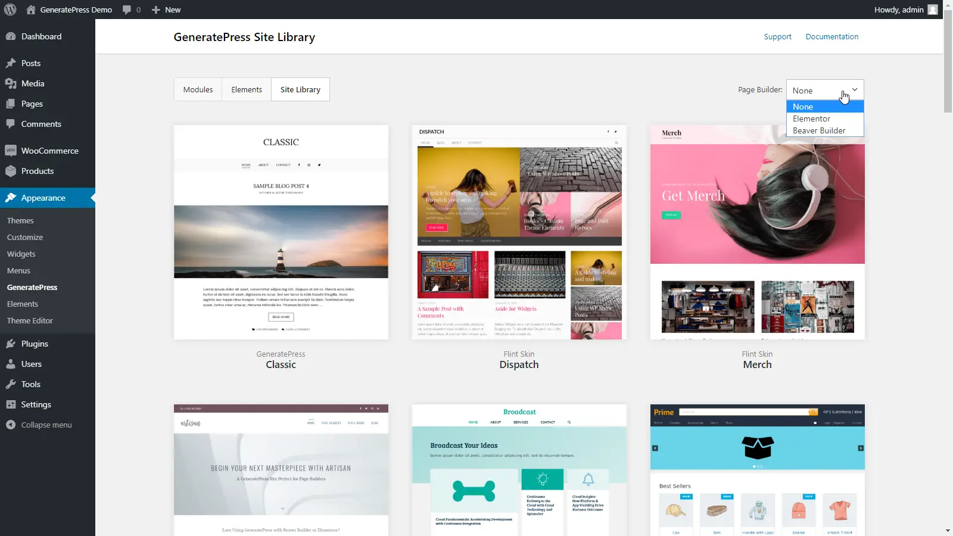Click the Tools wrench icon
The image size is (953, 536).
click(11, 384)
